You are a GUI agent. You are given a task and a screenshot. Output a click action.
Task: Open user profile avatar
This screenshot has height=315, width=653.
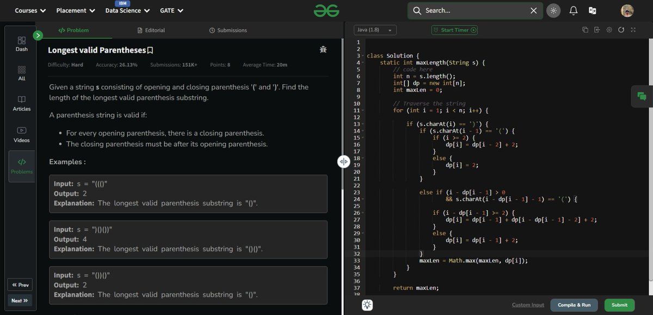(x=627, y=10)
